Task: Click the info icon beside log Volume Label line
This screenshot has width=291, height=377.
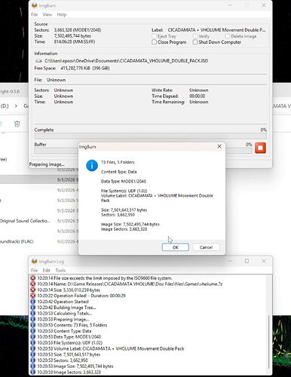Action: point(33,348)
